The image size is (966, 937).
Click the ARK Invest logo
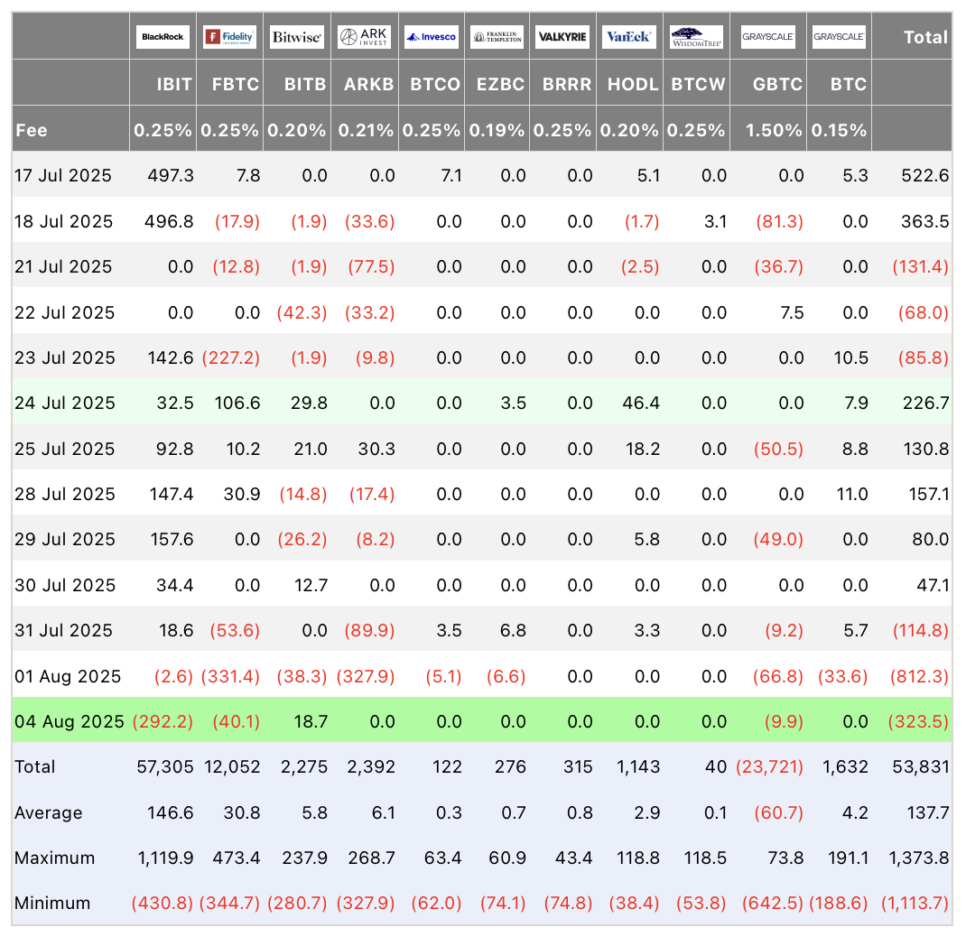click(364, 37)
